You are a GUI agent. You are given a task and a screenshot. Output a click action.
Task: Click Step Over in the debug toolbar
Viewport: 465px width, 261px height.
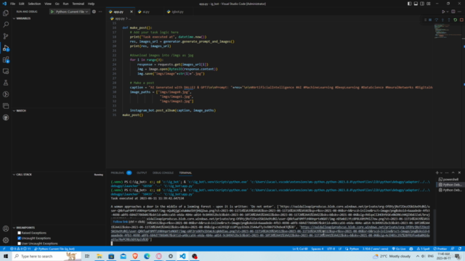point(436,20)
